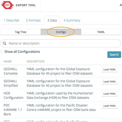Load YAML for GED4ALL Simplified
The width and height of the screenshot is (122, 122).
pyautogui.click(x=110, y=82)
